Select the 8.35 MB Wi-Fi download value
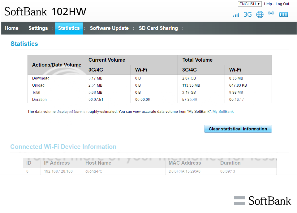The height and width of the screenshot is (213, 297). (236, 78)
